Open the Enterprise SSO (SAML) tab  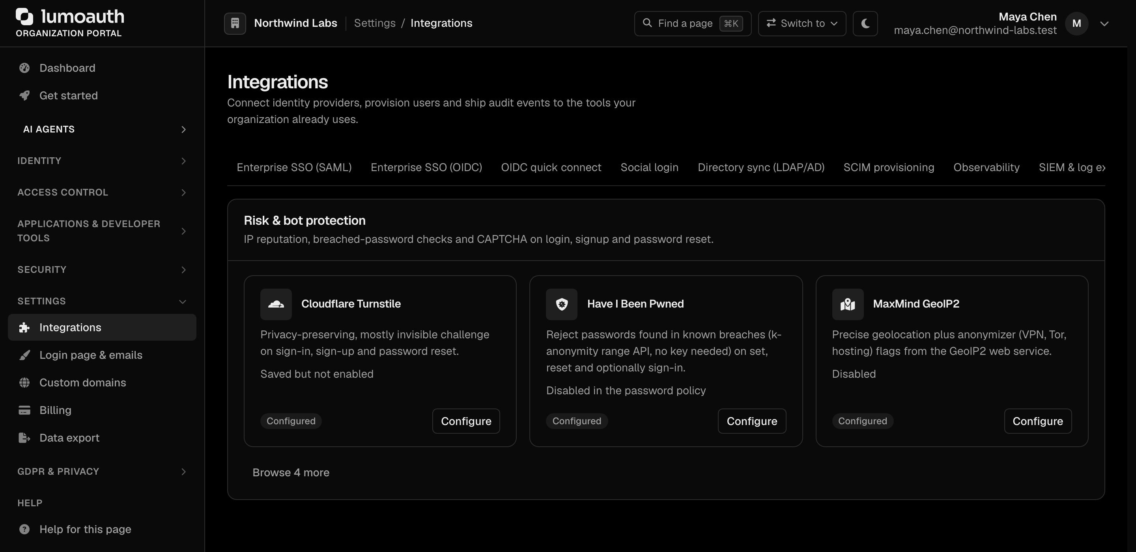(x=294, y=168)
